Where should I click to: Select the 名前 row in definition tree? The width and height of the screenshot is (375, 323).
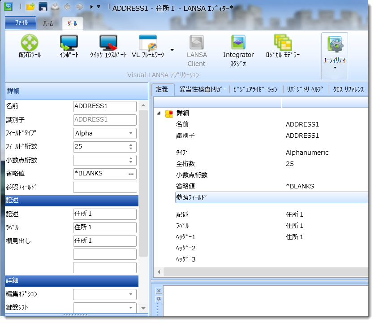[272, 125]
